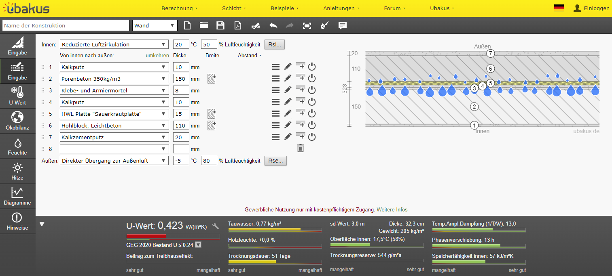Viewport: 612px width, 276px height.
Task: Click the undo arrow in toolbar
Action: point(273,25)
